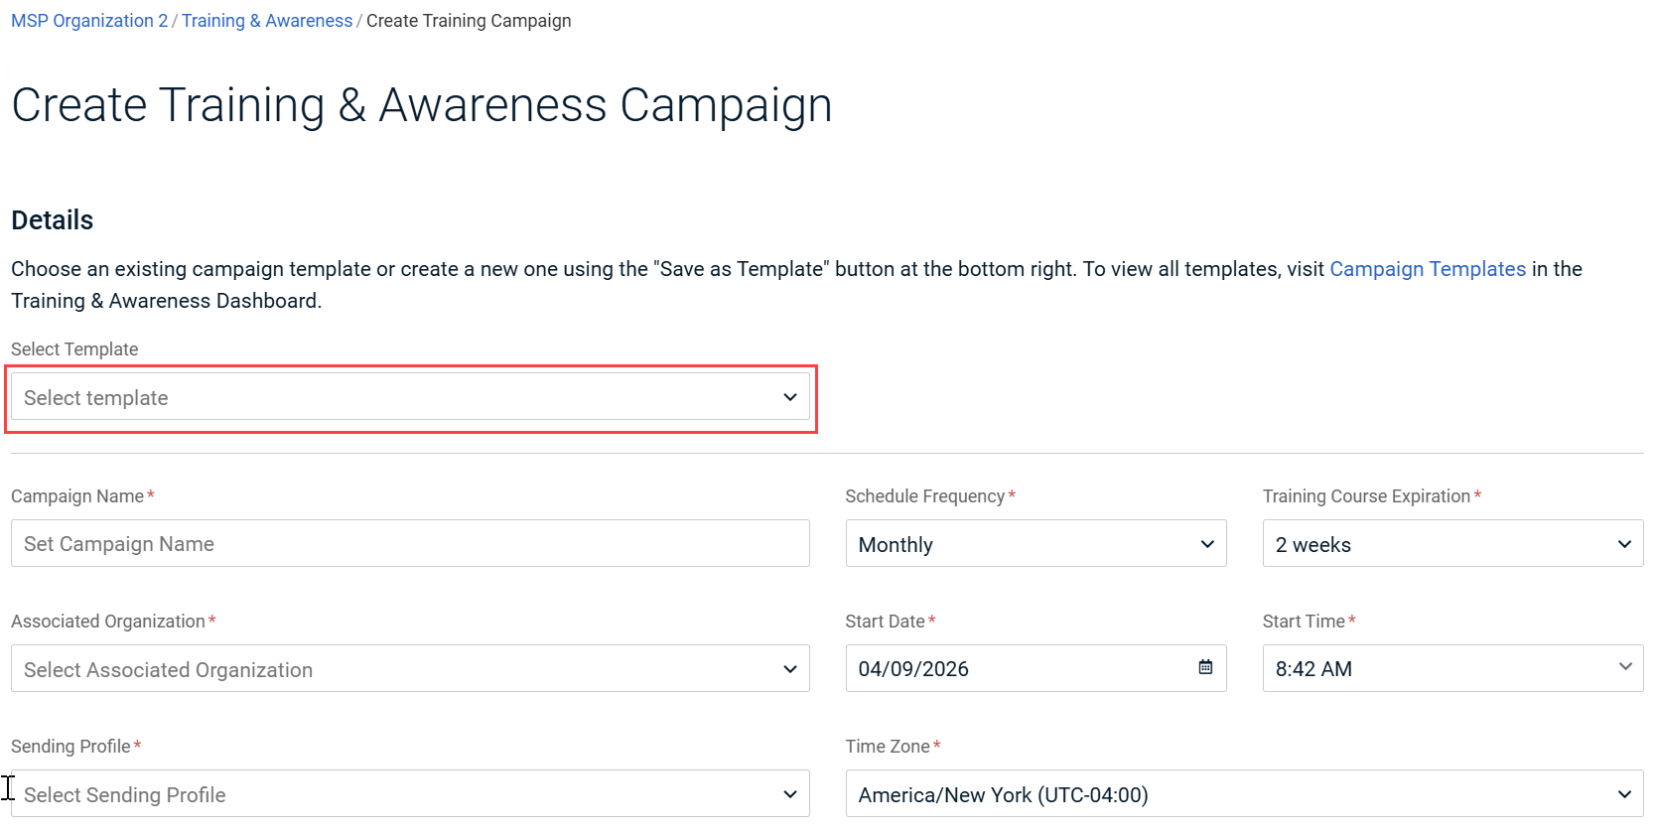Click the Select Template field label

pos(74,349)
